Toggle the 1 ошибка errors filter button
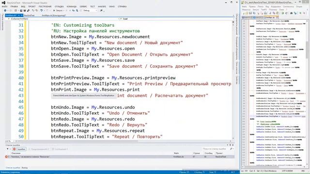The width and height of the screenshot is (310, 174). tap(19, 149)
